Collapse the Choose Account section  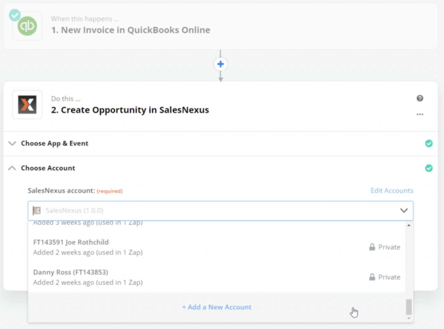pos(12,168)
